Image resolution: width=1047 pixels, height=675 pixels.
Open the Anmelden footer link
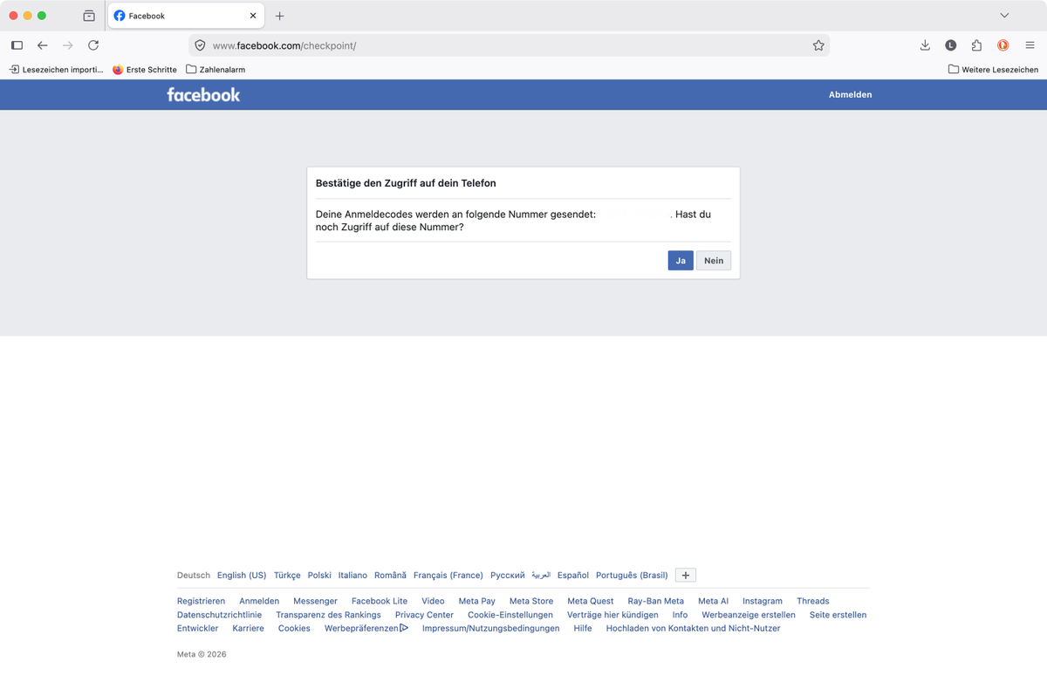[x=259, y=601]
